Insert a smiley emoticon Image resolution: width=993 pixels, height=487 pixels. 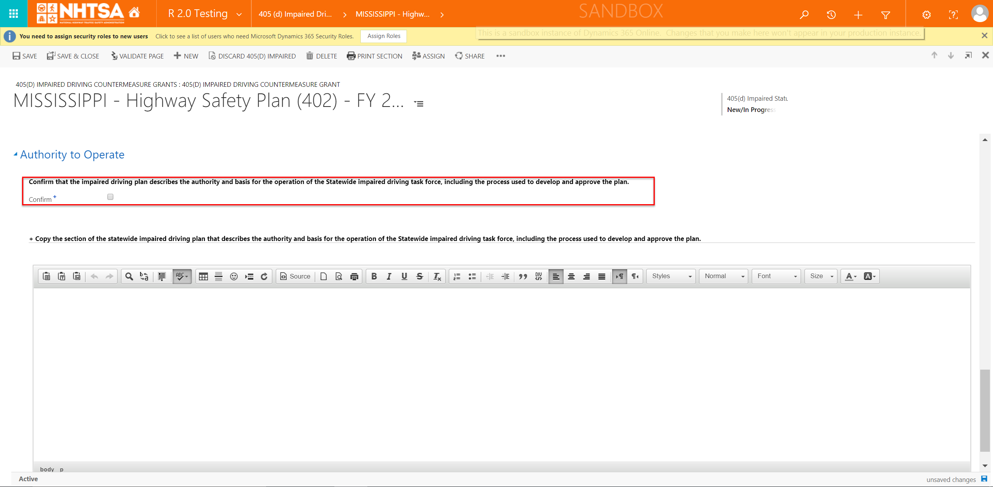234,276
